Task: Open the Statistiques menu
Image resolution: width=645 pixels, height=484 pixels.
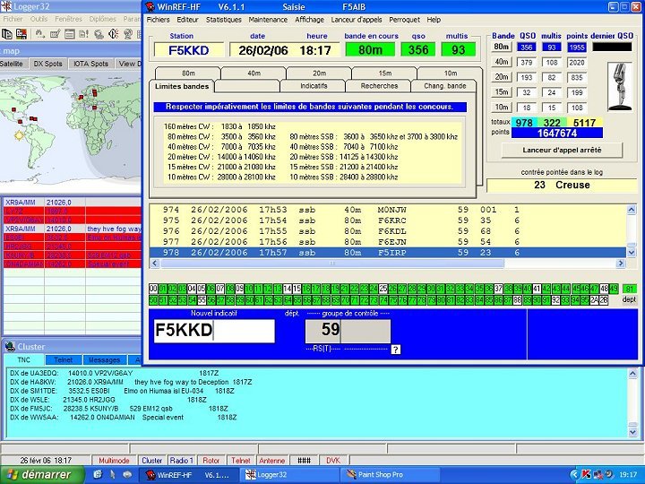Action: (x=223, y=19)
